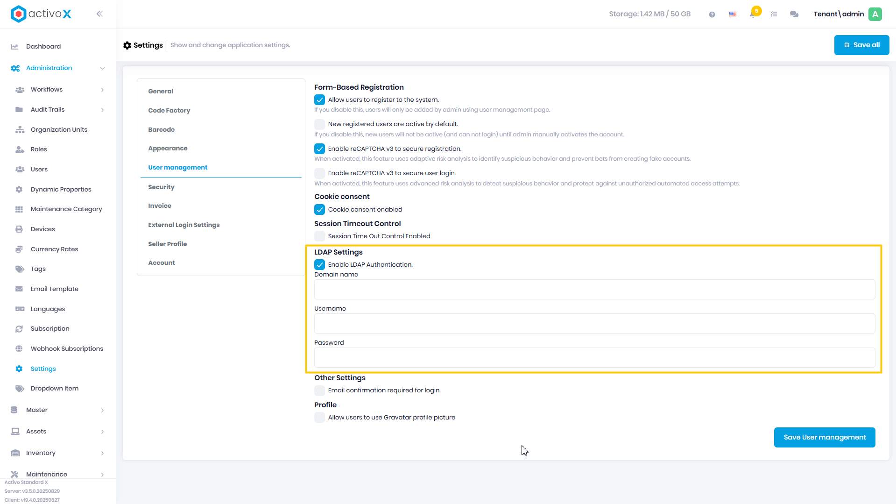
Task: Click the Email Template envelope icon
Action: (x=19, y=289)
